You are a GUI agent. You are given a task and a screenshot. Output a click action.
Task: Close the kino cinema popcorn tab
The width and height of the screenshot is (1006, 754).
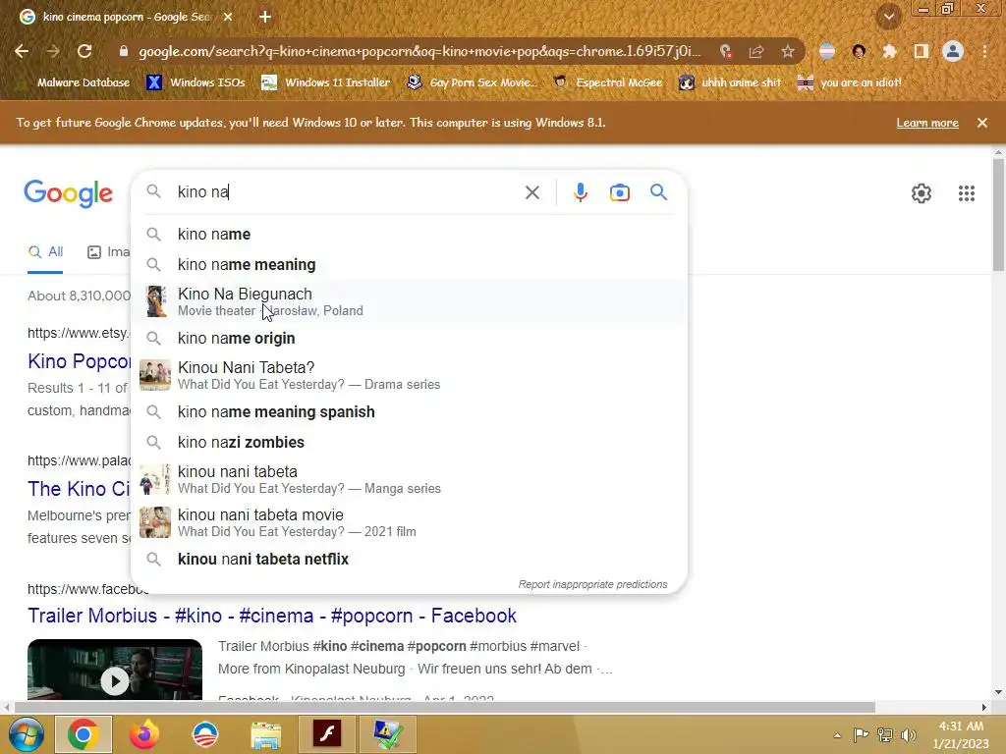228,17
